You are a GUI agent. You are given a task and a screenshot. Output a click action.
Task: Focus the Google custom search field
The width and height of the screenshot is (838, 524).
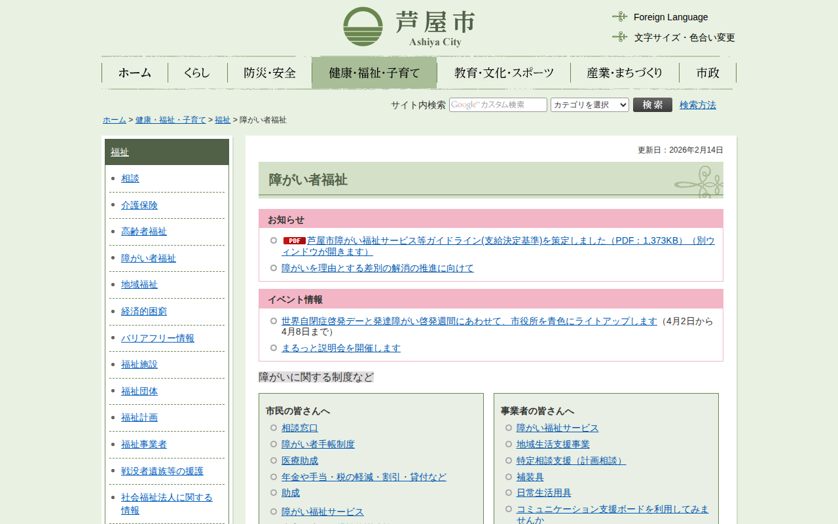point(498,105)
